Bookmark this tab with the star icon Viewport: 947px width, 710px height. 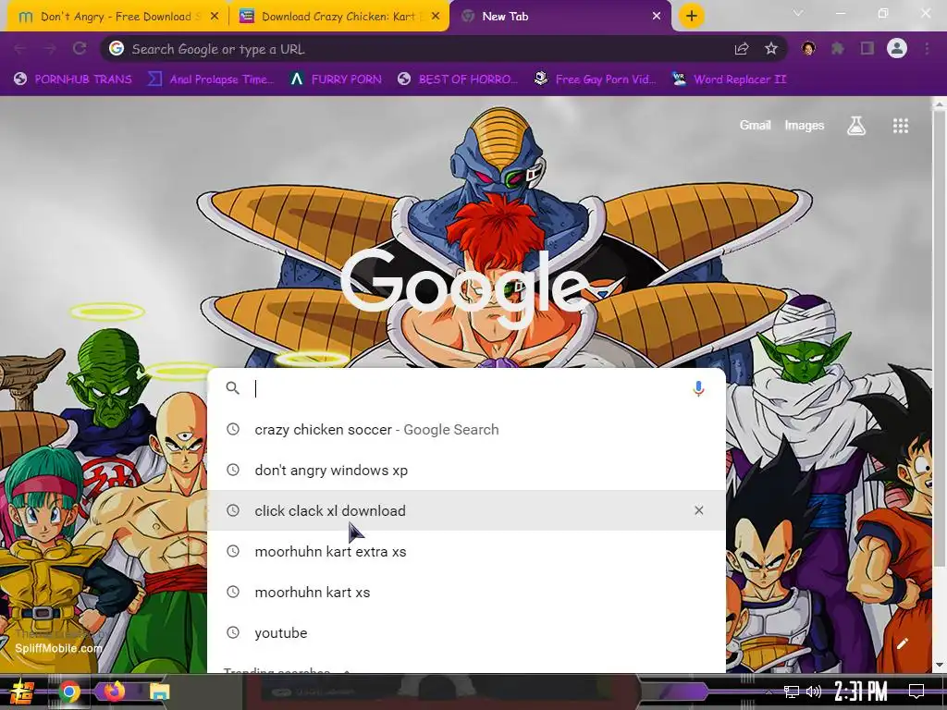coord(771,48)
